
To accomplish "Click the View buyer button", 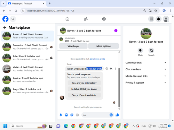I will [x=73, y=46].
